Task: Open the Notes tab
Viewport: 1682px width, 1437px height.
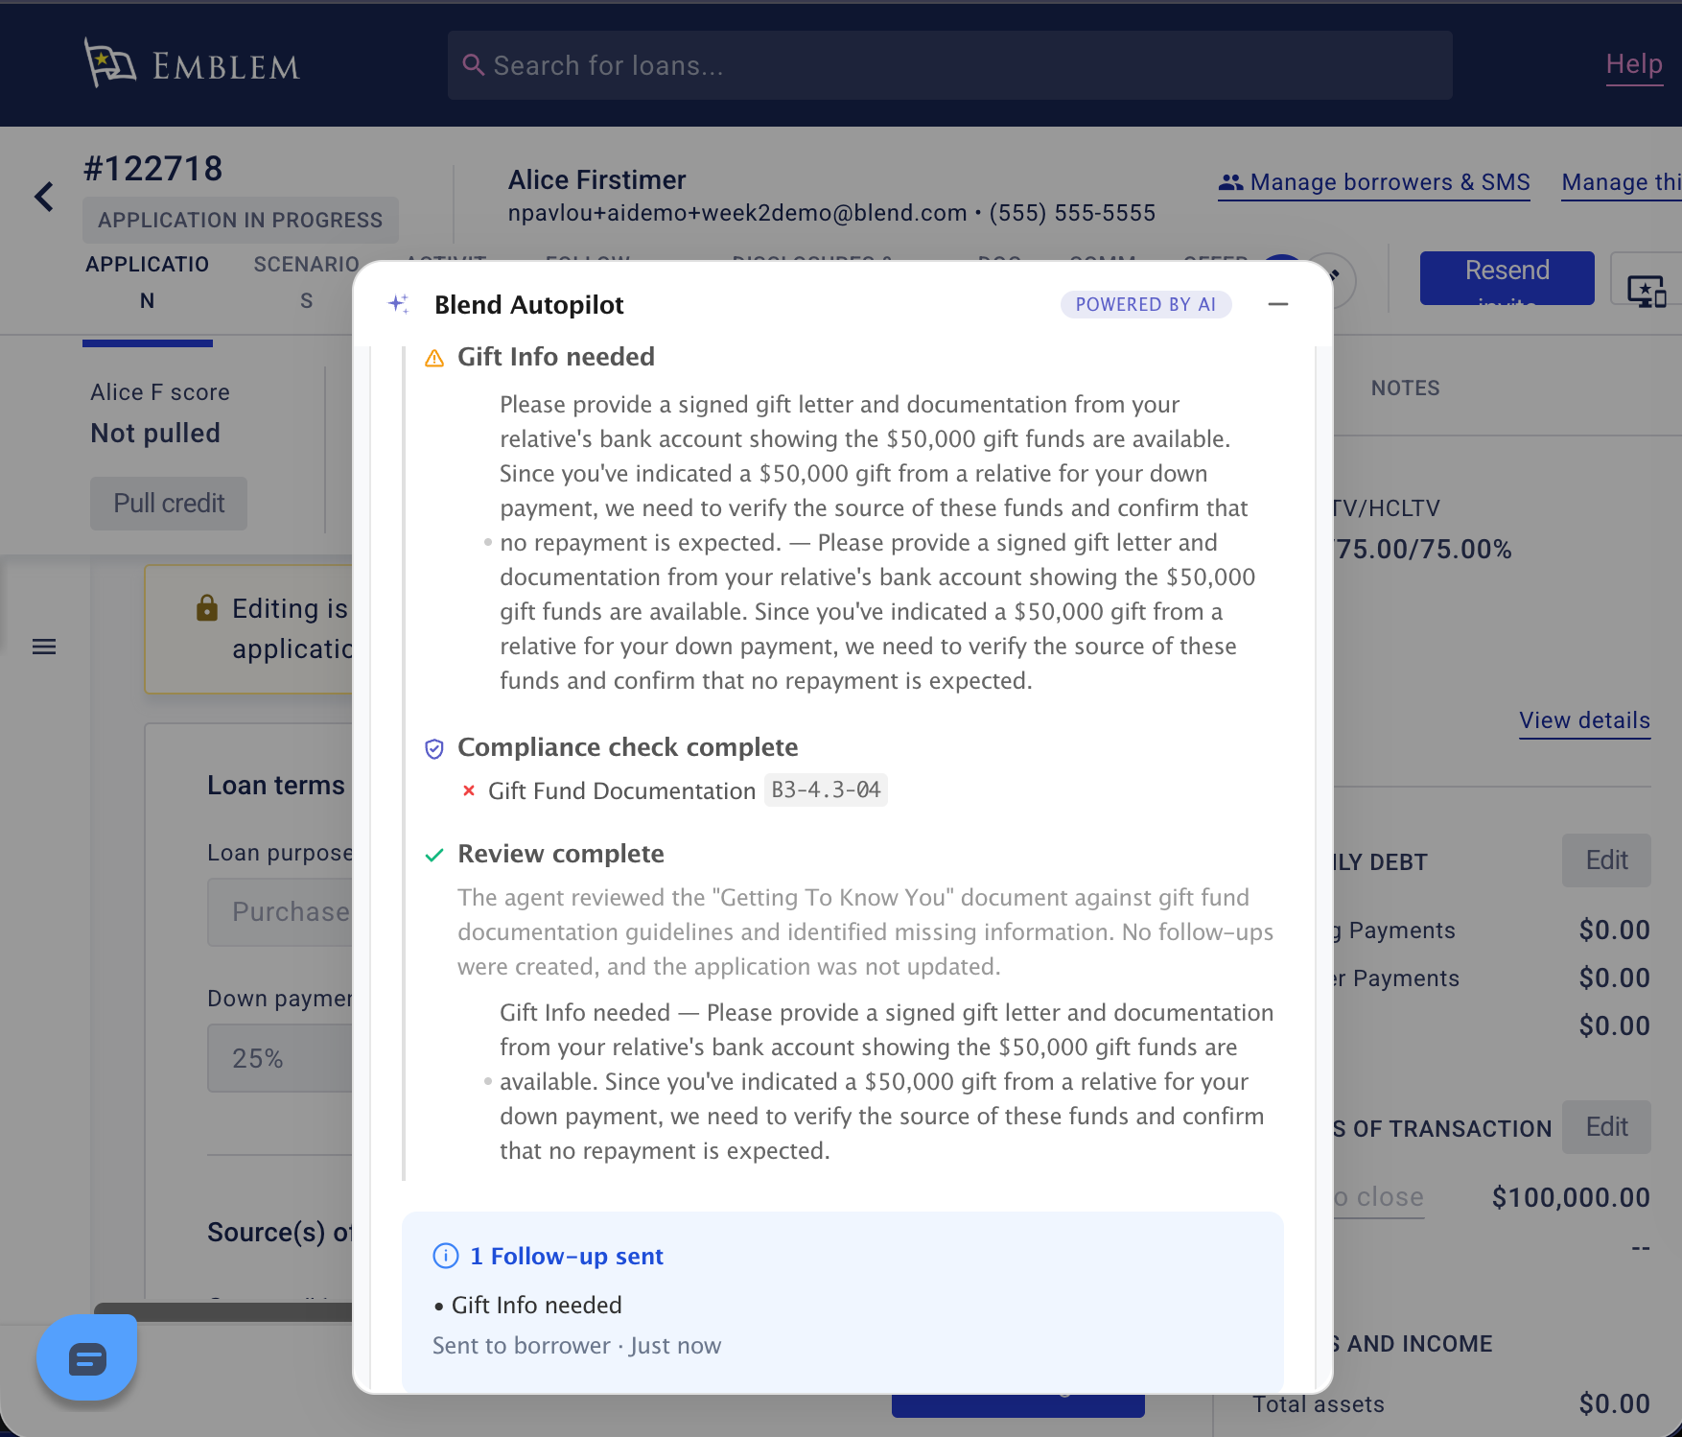Action: coord(1405,388)
